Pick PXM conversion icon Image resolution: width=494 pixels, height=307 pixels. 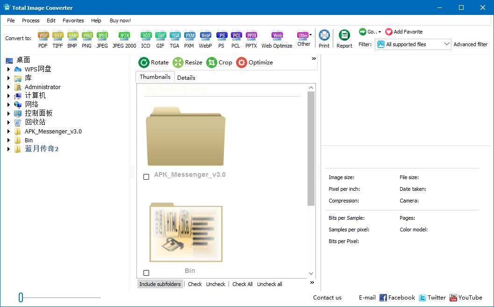(x=189, y=35)
